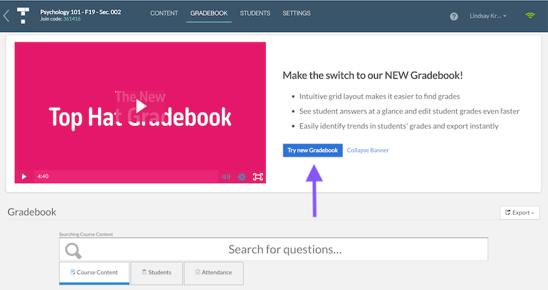Open video settings gear icon
This screenshot has width=548, height=290.
242,176
